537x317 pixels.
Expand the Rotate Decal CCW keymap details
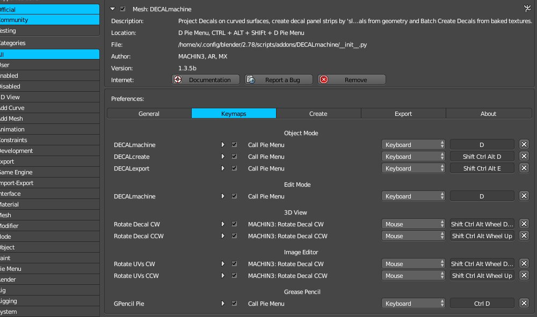click(x=223, y=235)
